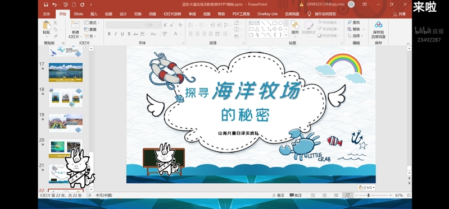Expand the Layout (版式) dropdown

click(x=92, y=22)
